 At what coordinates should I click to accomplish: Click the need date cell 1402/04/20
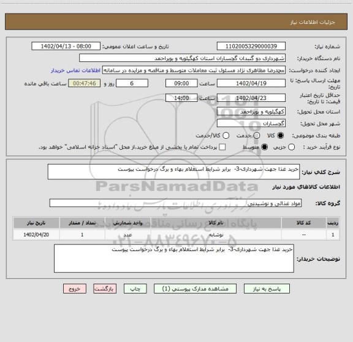point(36,235)
